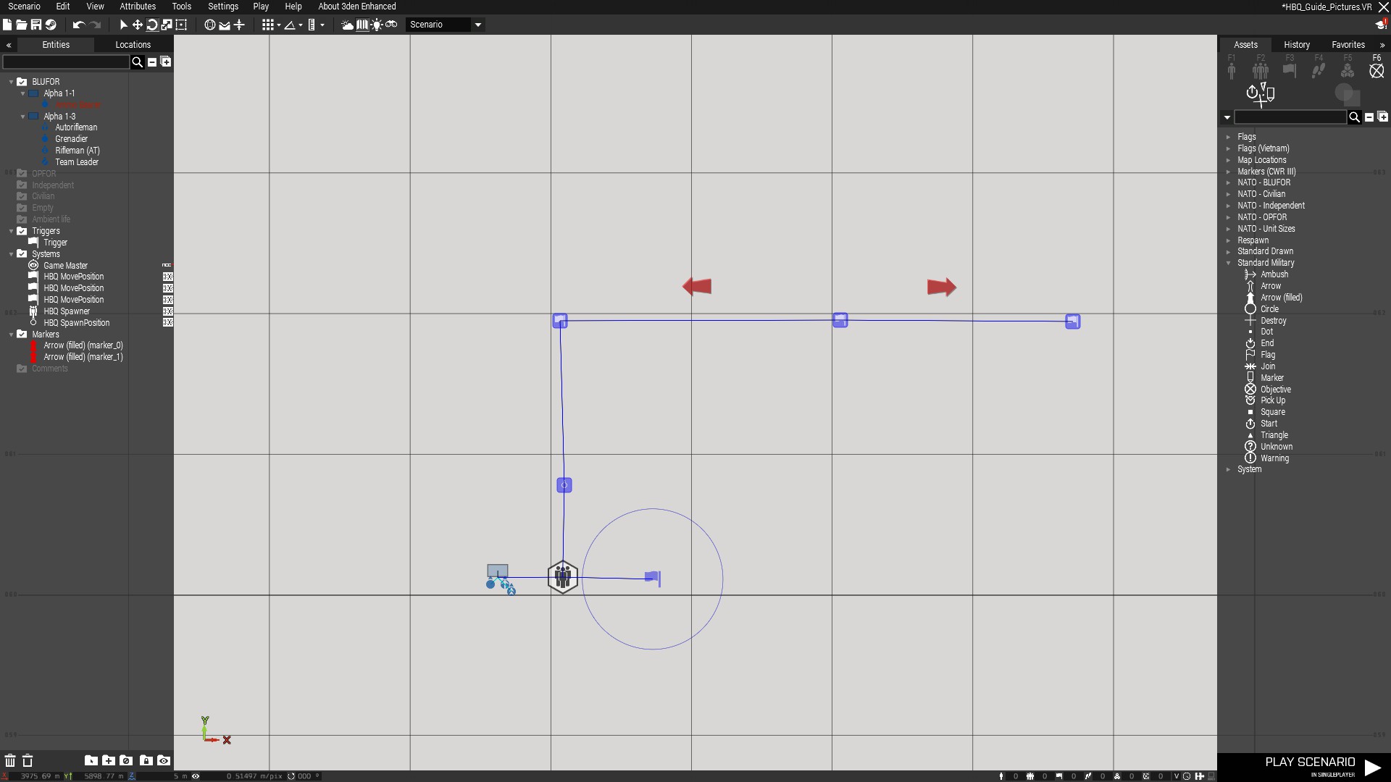The width and height of the screenshot is (1391, 782).
Task: Activate the area scaling widget
Action: click(x=181, y=25)
